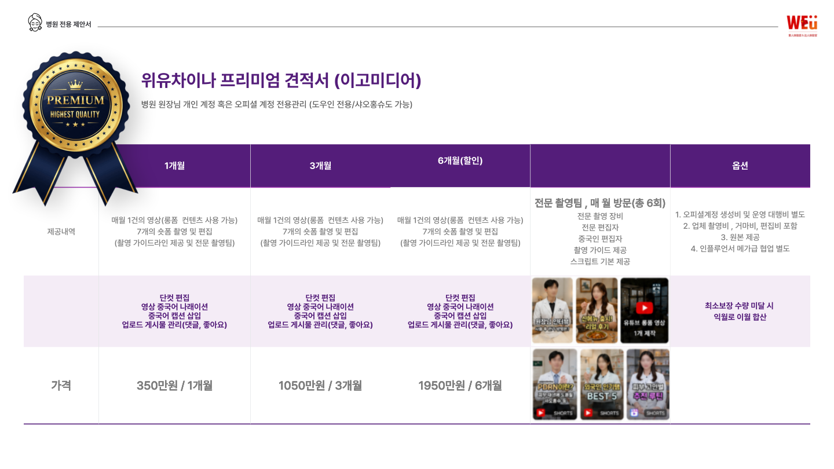This screenshot has width=834, height=469.
Task: Click the red YouTube play icon on the 롱폼 thumbnail
Action: click(644, 307)
